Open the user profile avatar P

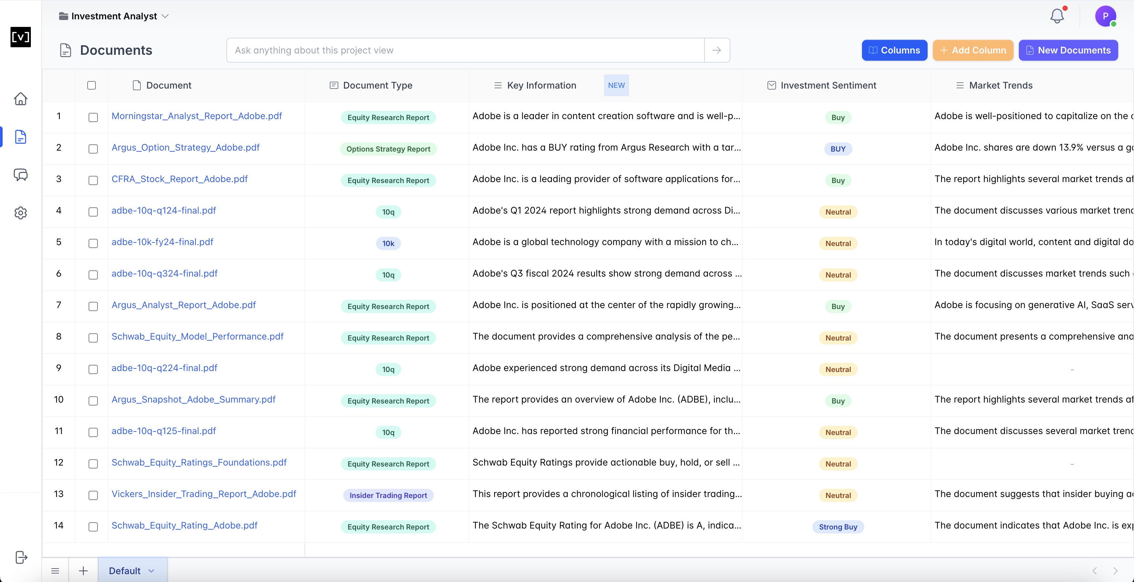[x=1105, y=16]
